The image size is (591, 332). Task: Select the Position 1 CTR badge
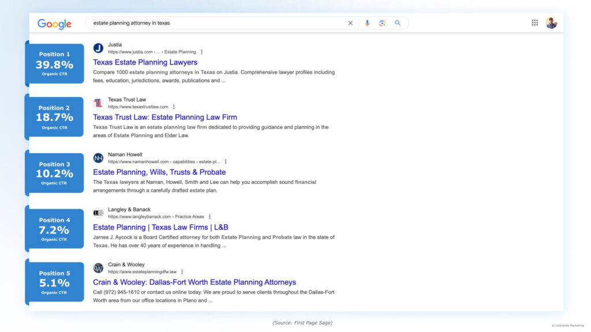tap(54, 65)
